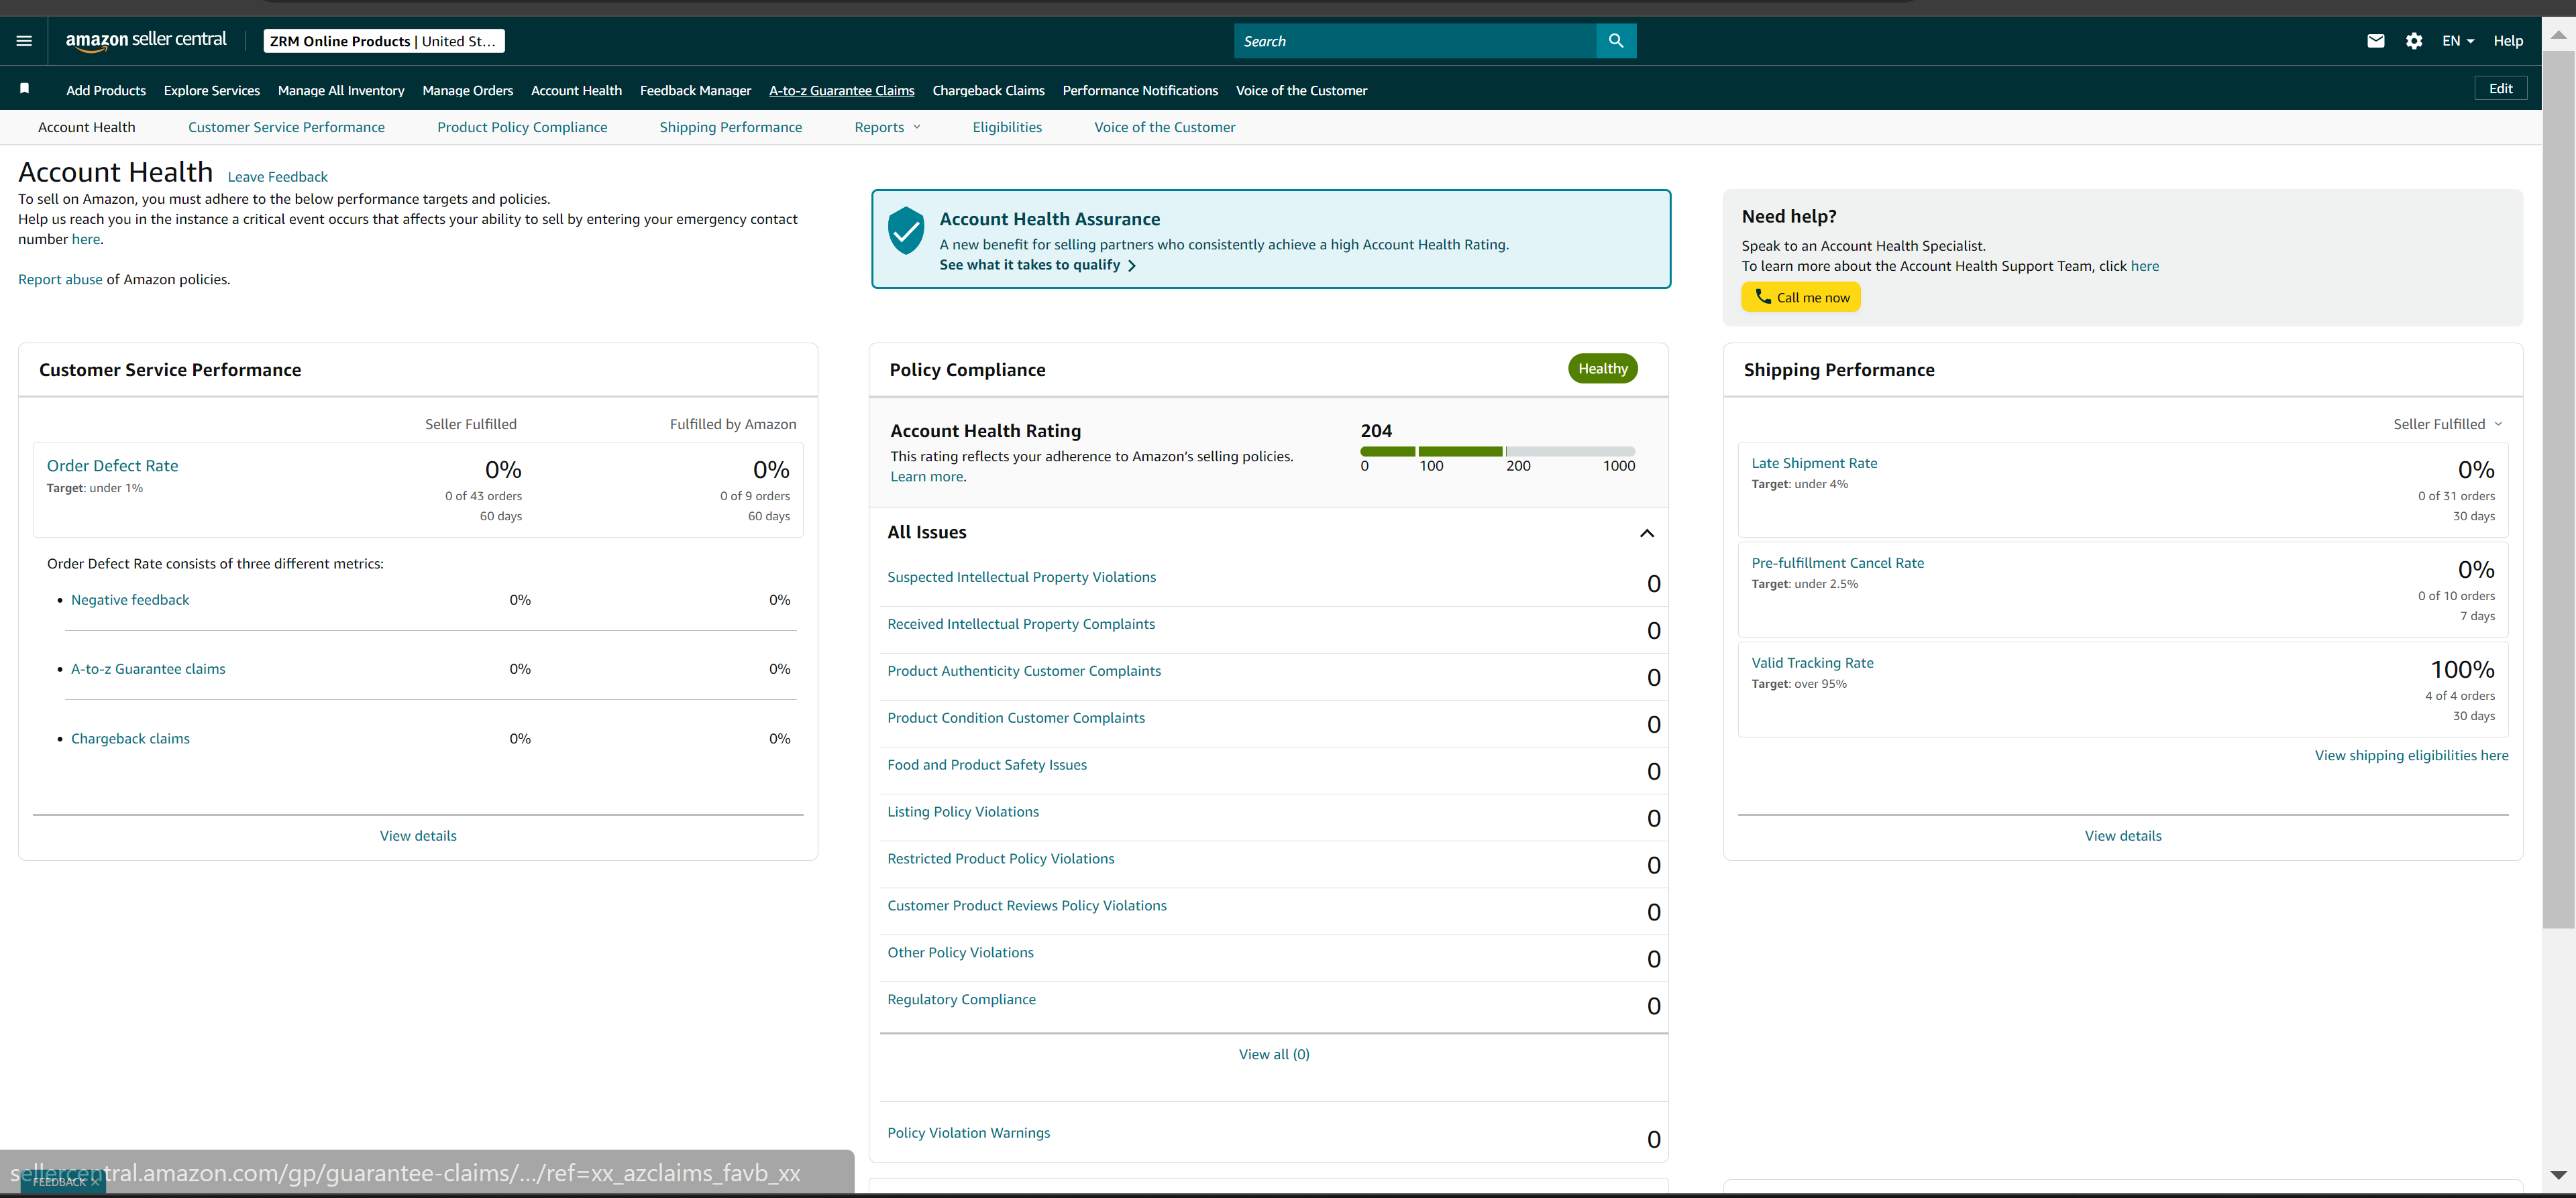Open Received Intellectual Property Complaints
Viewport: 2576px width, 1198px height.
coord(1021,625)
